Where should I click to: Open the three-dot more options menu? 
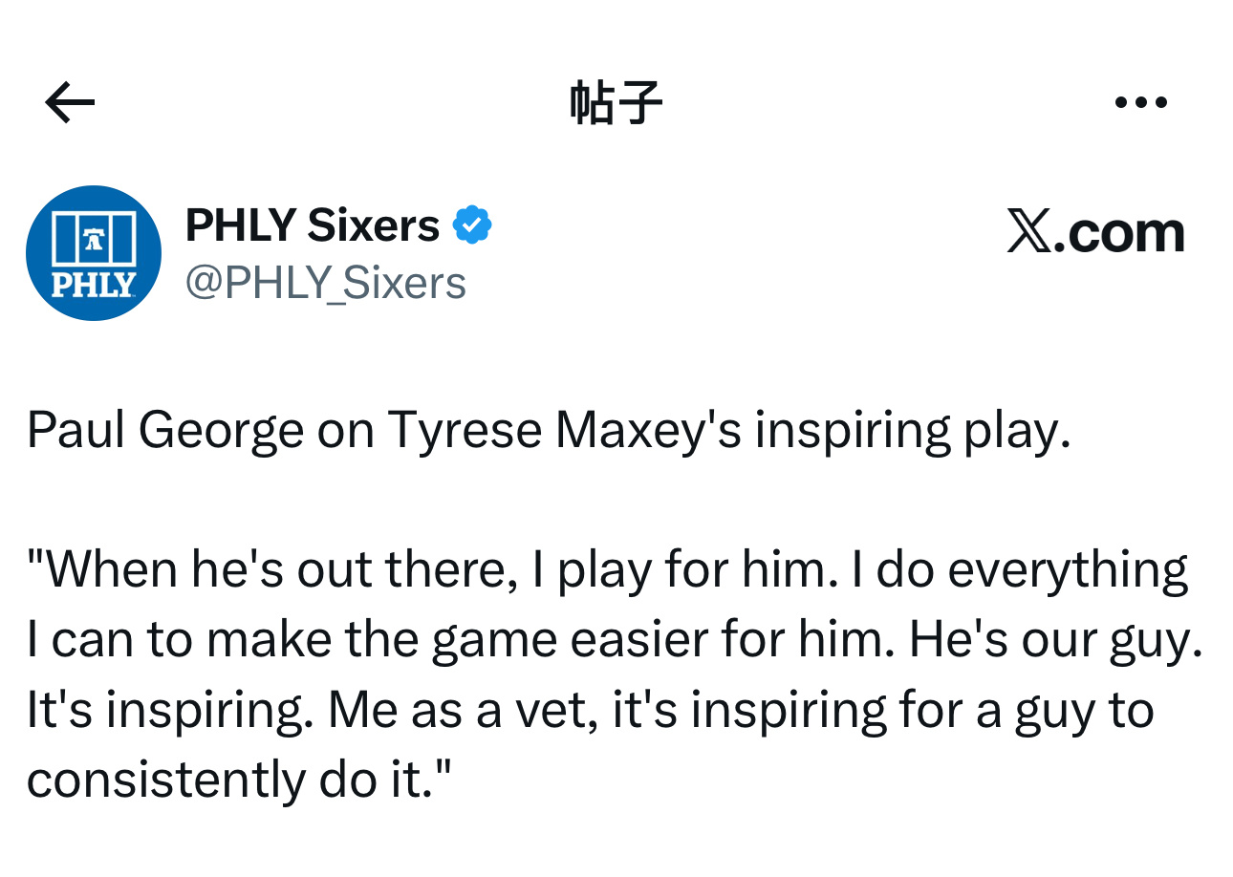tap(1141, 102)
